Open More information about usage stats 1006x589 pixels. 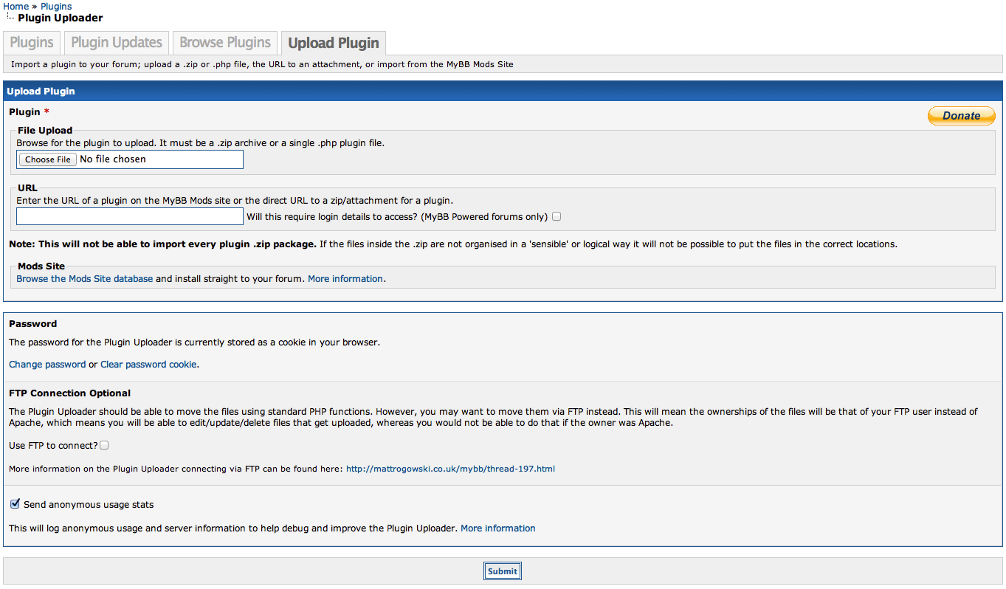(498, 528)
